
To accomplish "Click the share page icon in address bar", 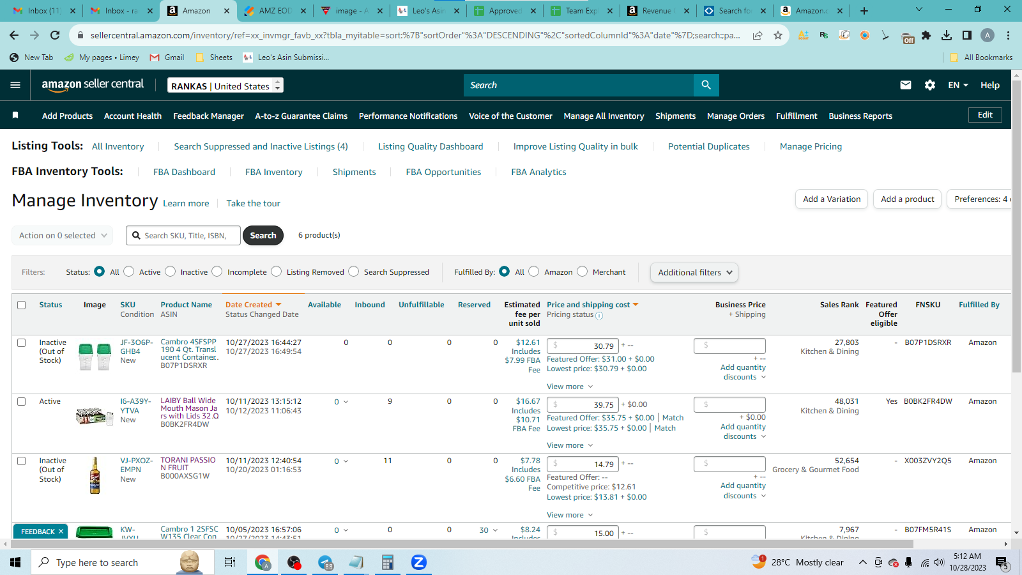I will pyautogui.click(x=757, y=35).
